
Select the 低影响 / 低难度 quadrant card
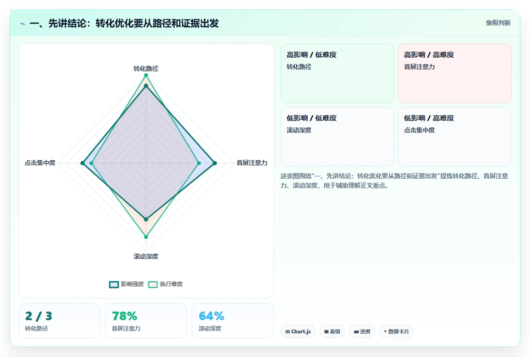tap(337, 137)
